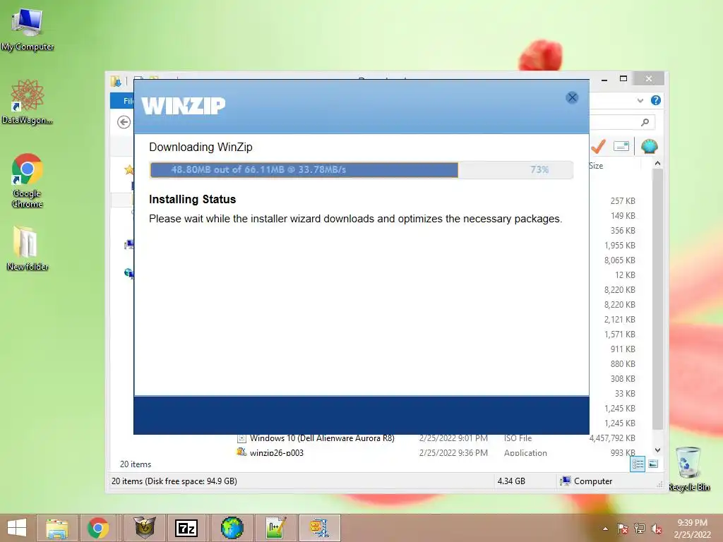This screenshot has width=723, height=542.
Task: Open the Windows Start button
Action: point(17,528)
